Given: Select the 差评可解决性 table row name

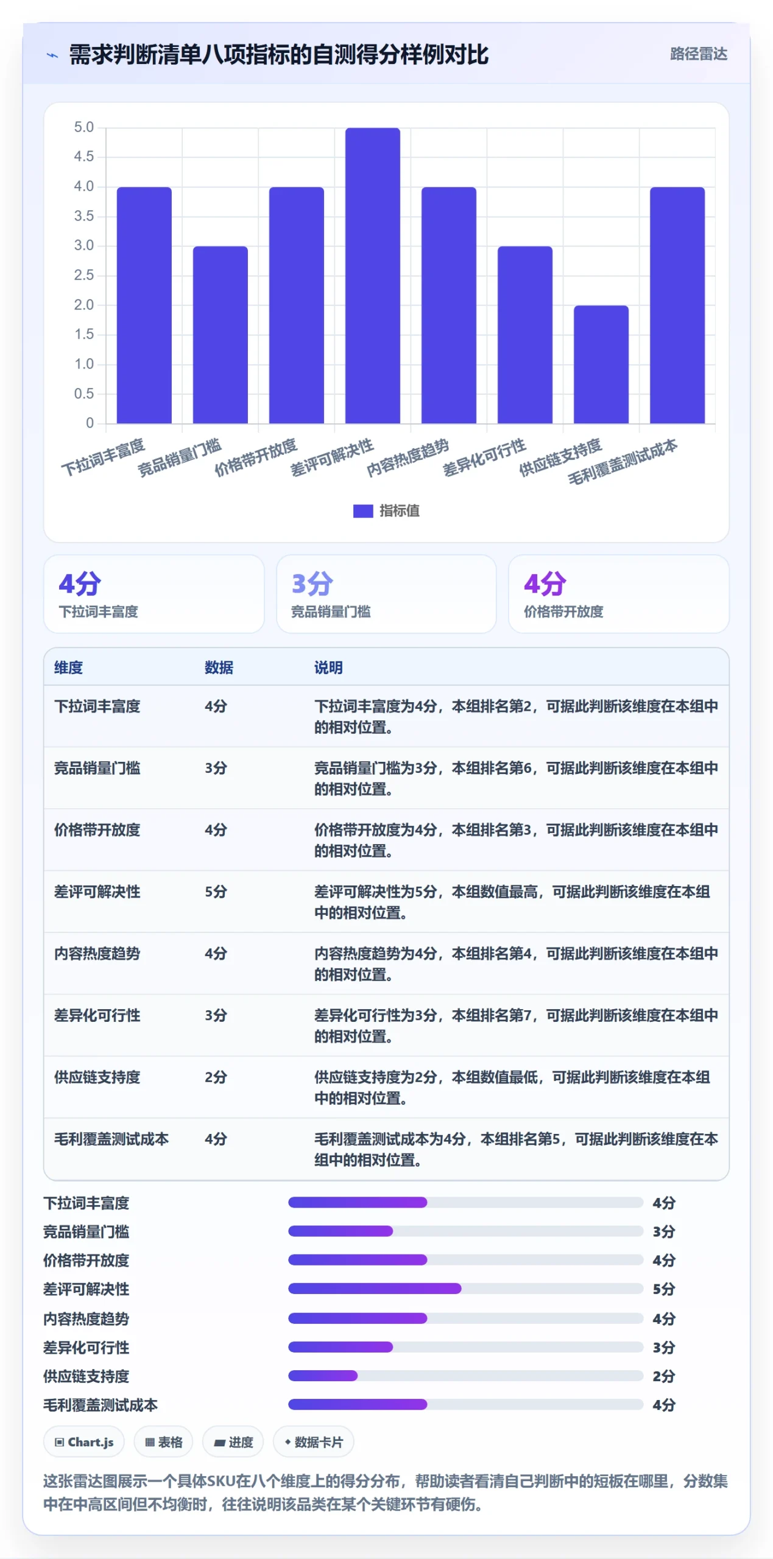Looking at the screenshot, I should (x=97, y=892).
